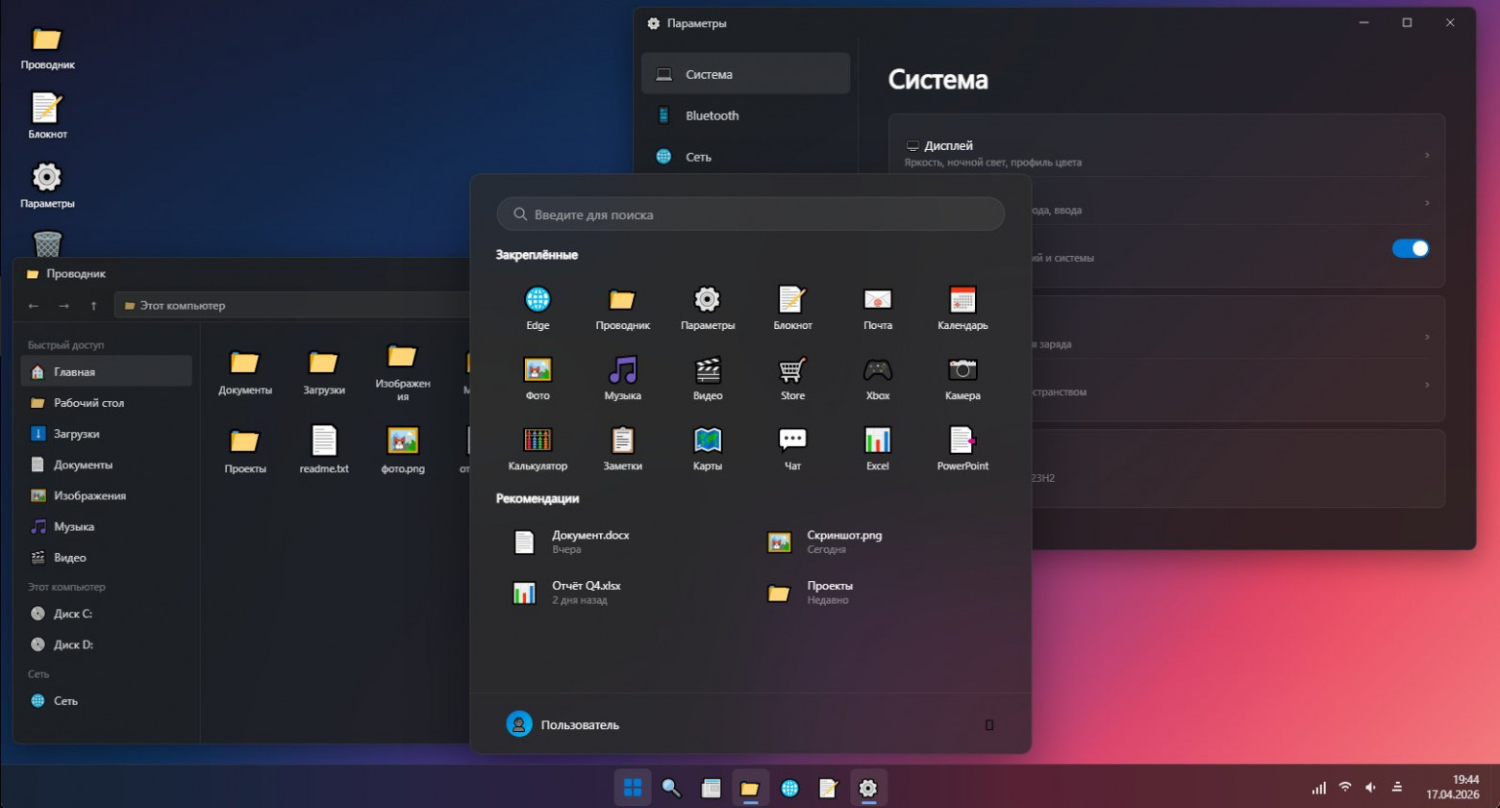The image size is (1500, 808).
Task: Click the taskbar volume icon
Action: pyautogui.click(x=1370, y=788)
